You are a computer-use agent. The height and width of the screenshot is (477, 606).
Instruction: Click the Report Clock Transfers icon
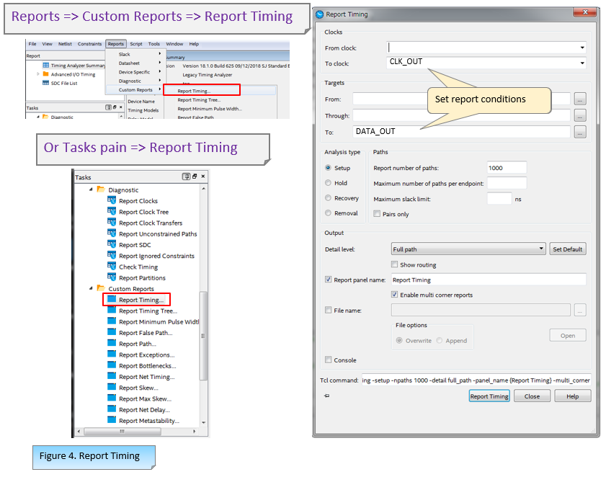112,223
